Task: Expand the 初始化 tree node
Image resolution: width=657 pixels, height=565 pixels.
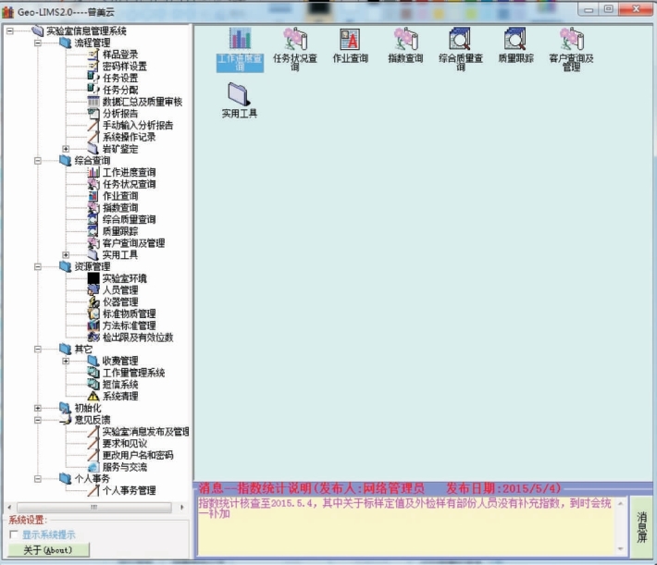Action: 37,408
